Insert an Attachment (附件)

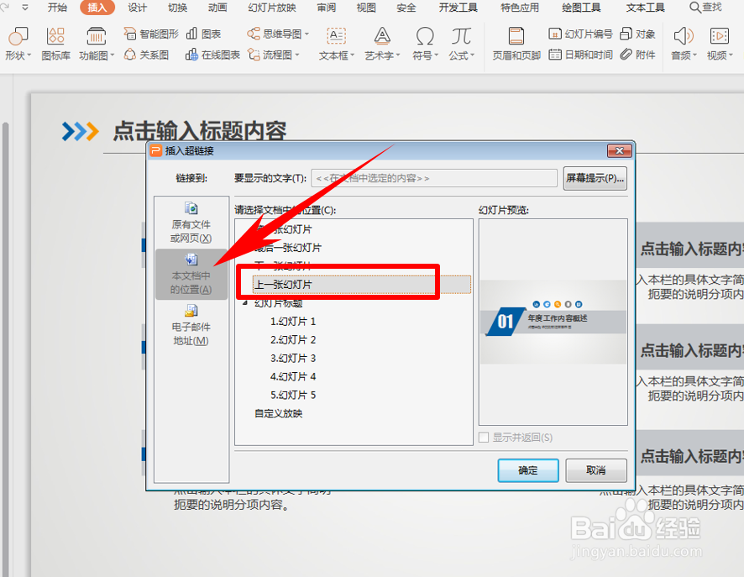pyautogui.click(x=637, y=55)
